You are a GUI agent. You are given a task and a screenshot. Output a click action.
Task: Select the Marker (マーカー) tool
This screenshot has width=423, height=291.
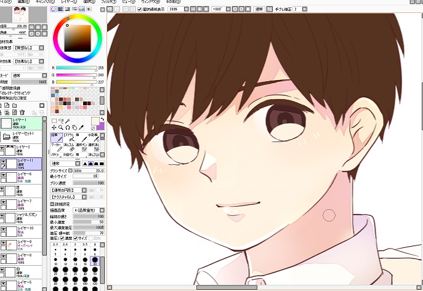tap(57, 147)
